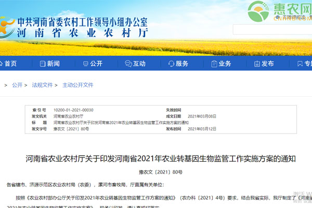Follow the 公开 breadcrumb link
Screen dimensions: 312x208
17,85
